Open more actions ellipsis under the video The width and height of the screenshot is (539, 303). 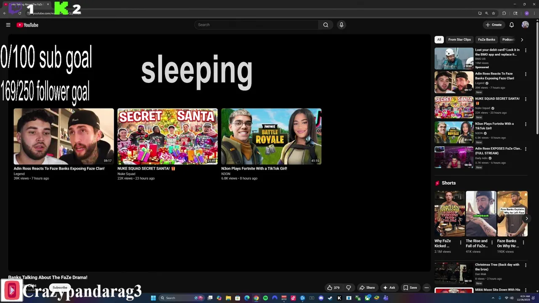coord(427,288)
